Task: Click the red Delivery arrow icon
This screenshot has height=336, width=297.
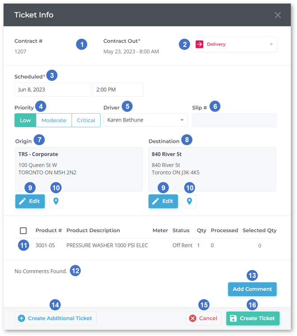Action: [x=199, y=44]
